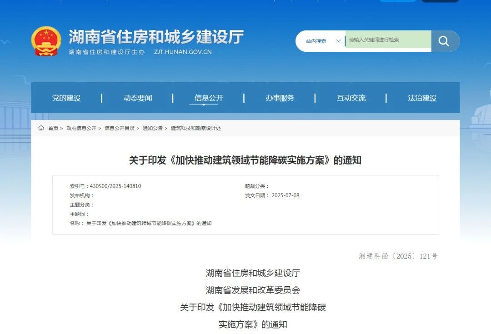Click the notice title 关于印发《加快推动建筑领域节能降碳实施方案》的通知
491x334 pixels.
click(245, 160)
